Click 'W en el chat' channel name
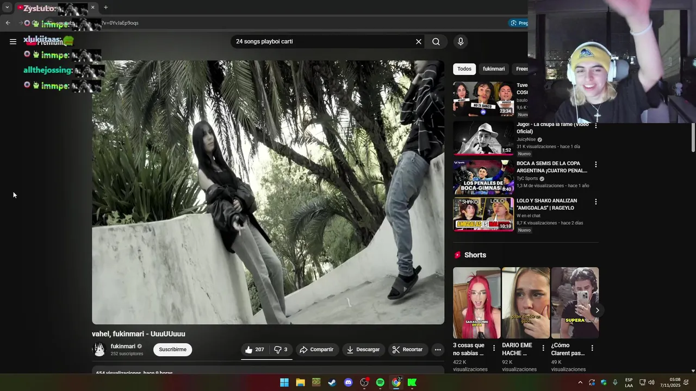 pyautogui.click(x=530, y=216)
